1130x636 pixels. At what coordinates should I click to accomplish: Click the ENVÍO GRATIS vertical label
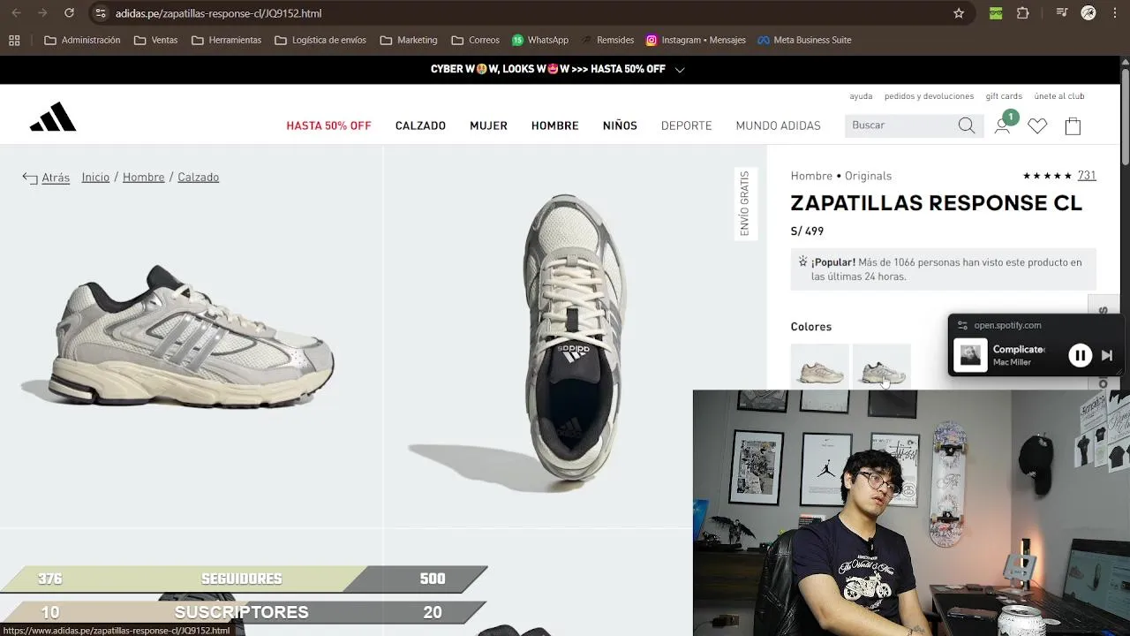[x=744, y=203]
